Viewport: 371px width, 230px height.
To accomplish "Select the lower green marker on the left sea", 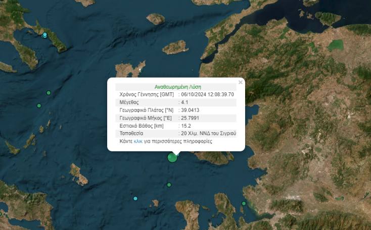I will (x=39, y=105).
